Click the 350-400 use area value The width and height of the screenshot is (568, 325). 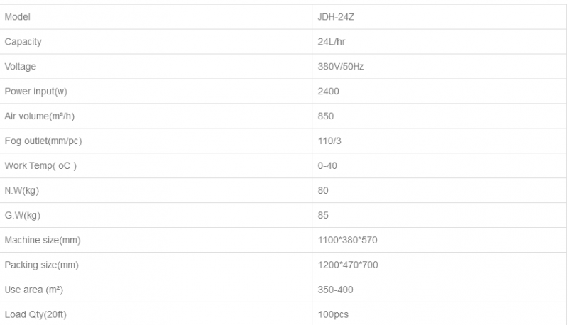point(336,290)
